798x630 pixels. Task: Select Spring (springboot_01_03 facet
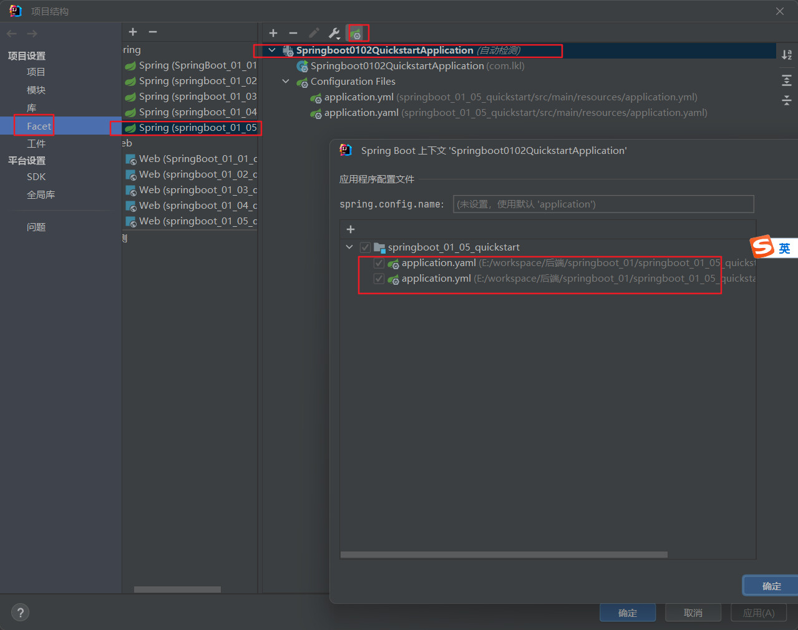click(190, 97)
